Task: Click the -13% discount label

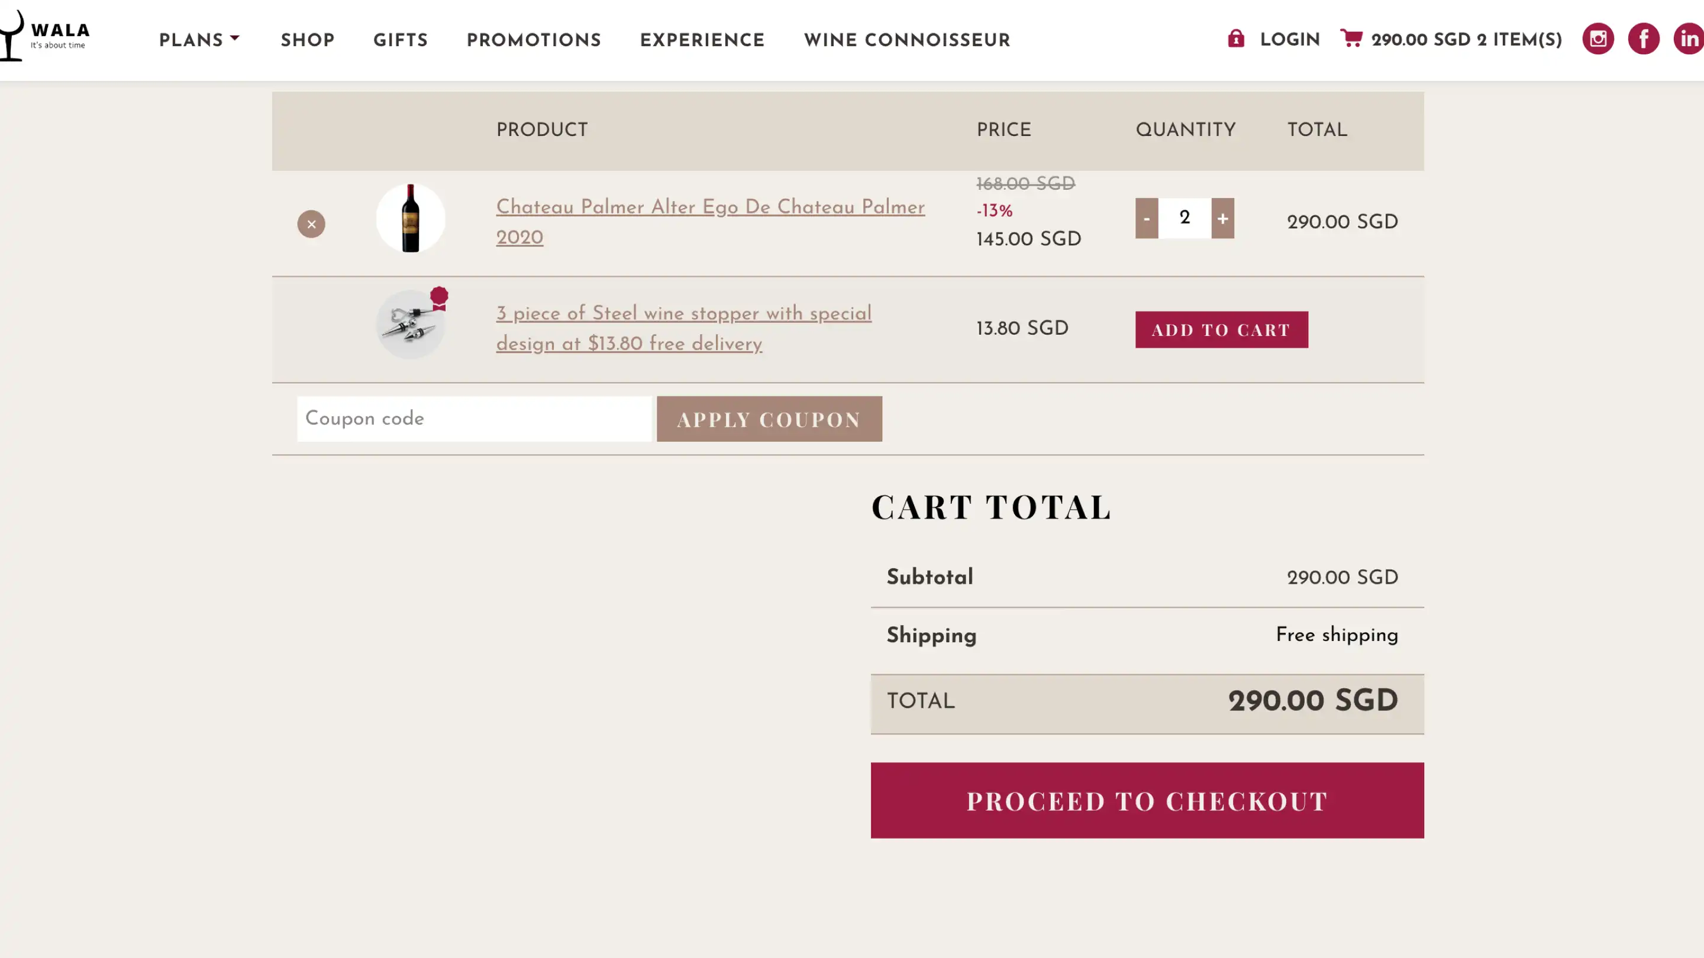Action: click(994, 211)
